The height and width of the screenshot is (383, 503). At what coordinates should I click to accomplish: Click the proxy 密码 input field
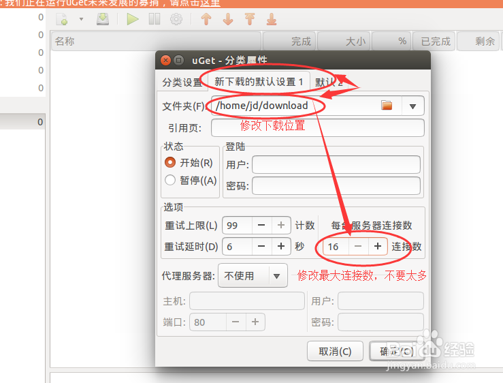(x=380, y=322)
